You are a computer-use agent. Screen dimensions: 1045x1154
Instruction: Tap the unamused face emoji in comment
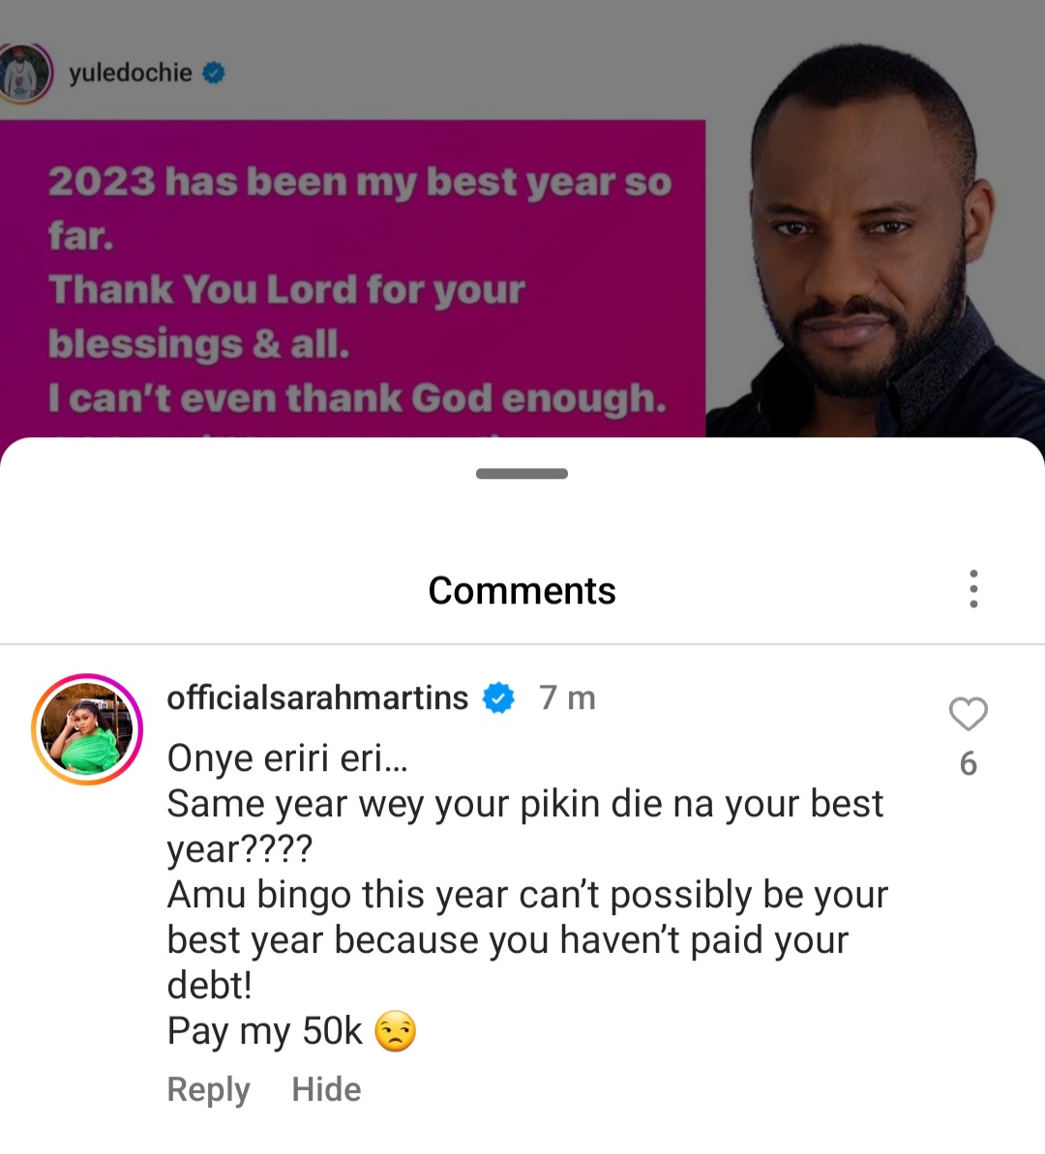click(396, 1031)
